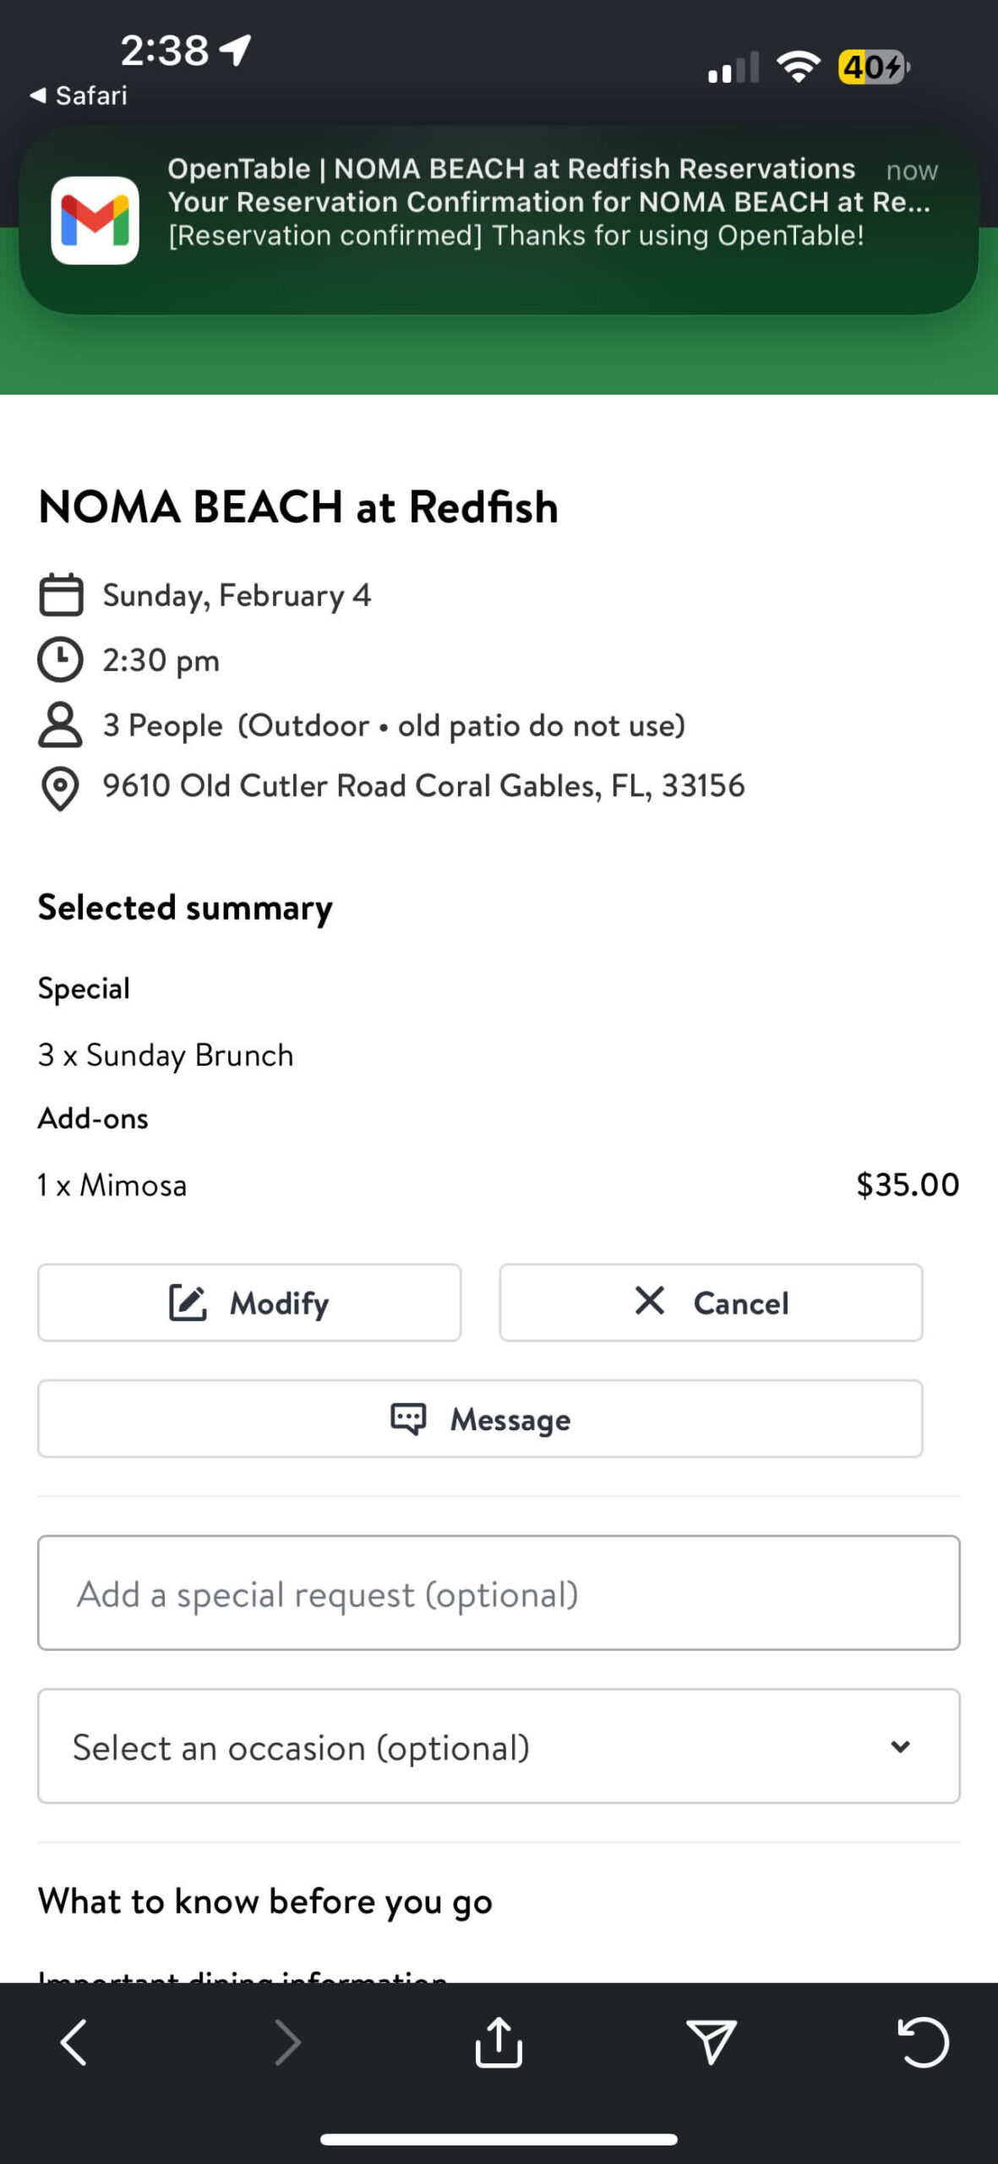Open the share sheet icon

(499, 2042)
